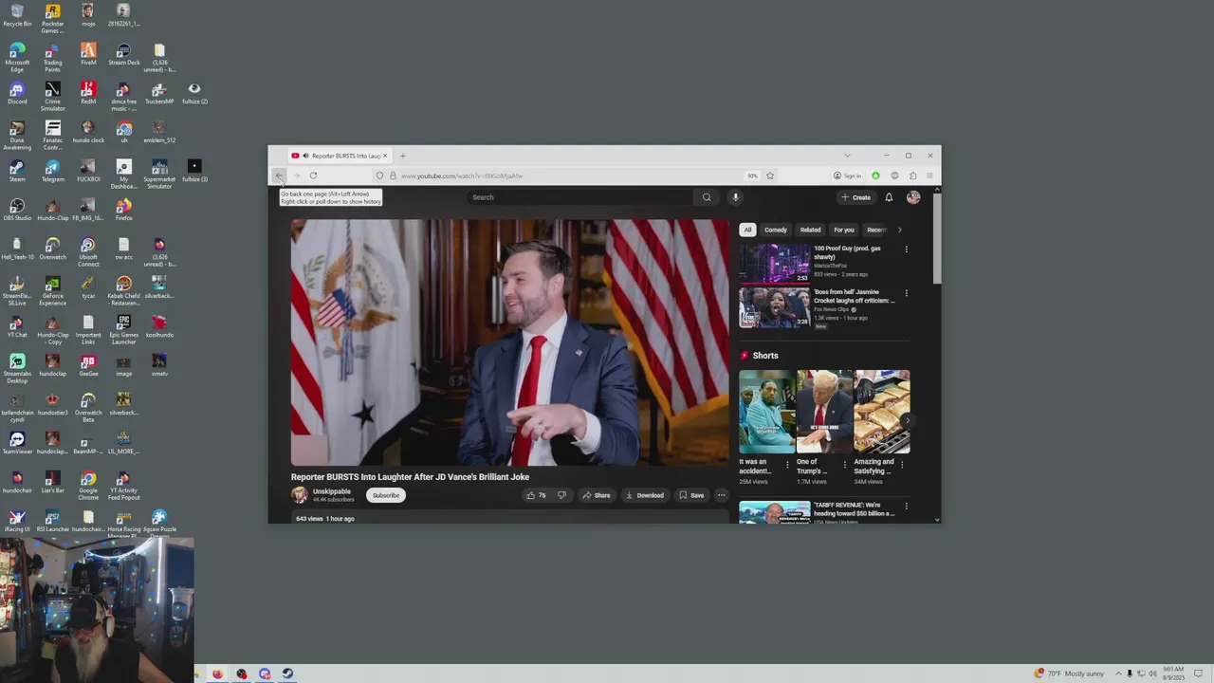
Task: Show the next Shorts with the arrow
Action: [907, 420]
